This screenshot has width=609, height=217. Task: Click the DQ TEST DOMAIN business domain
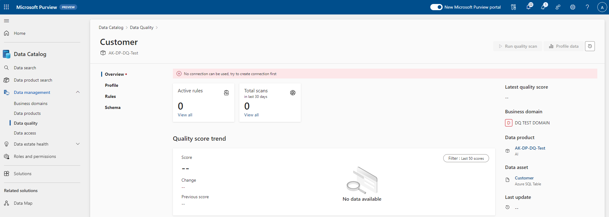532,123
